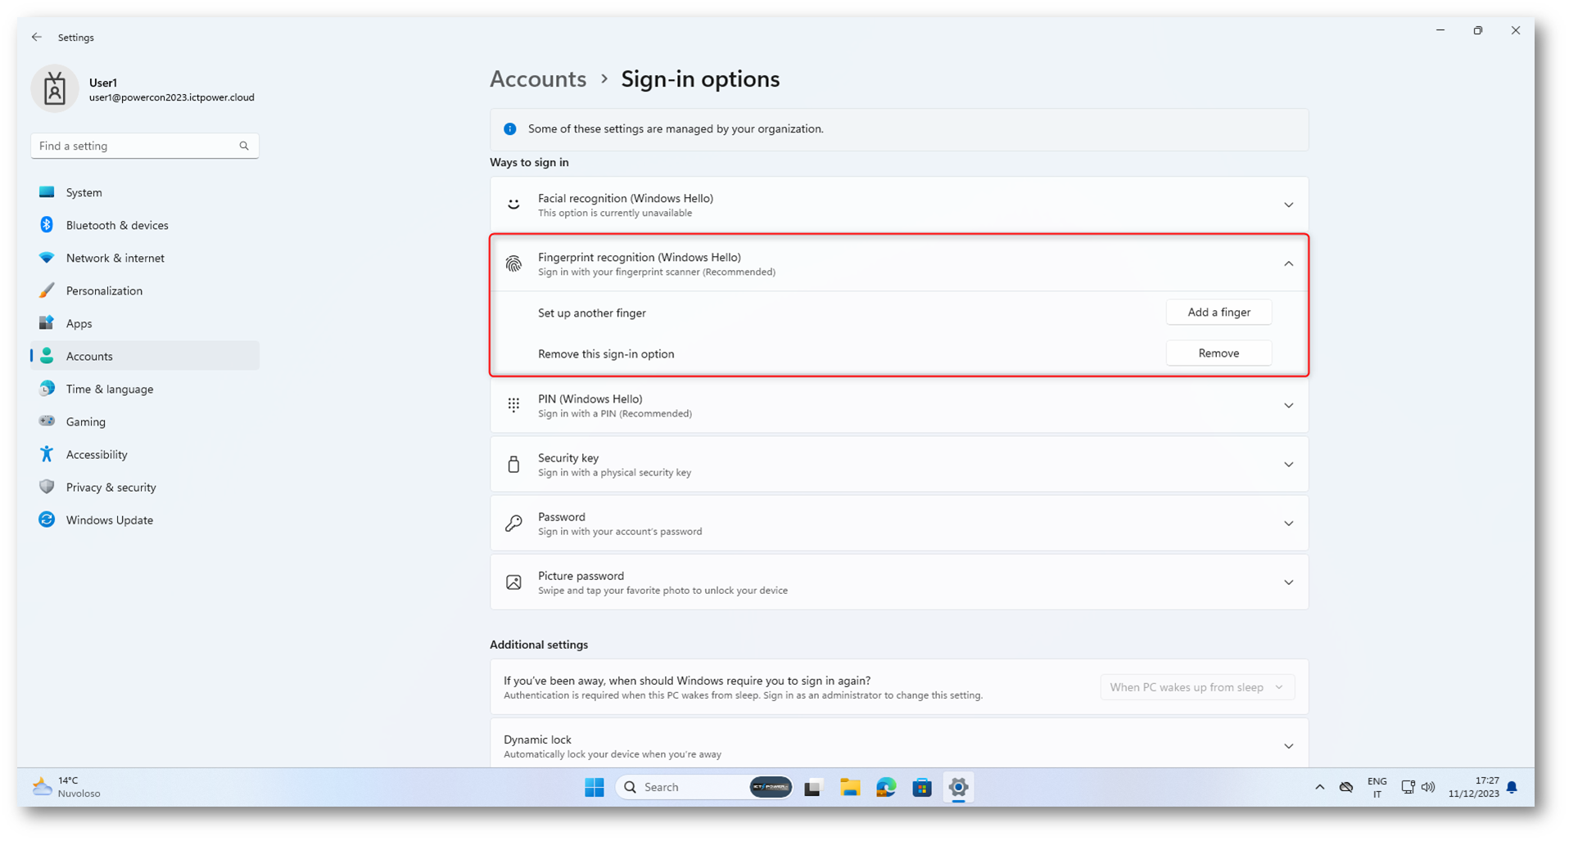Open the weather widget showing 14°C
1569x841 pixels.
[x=66, y=787]
